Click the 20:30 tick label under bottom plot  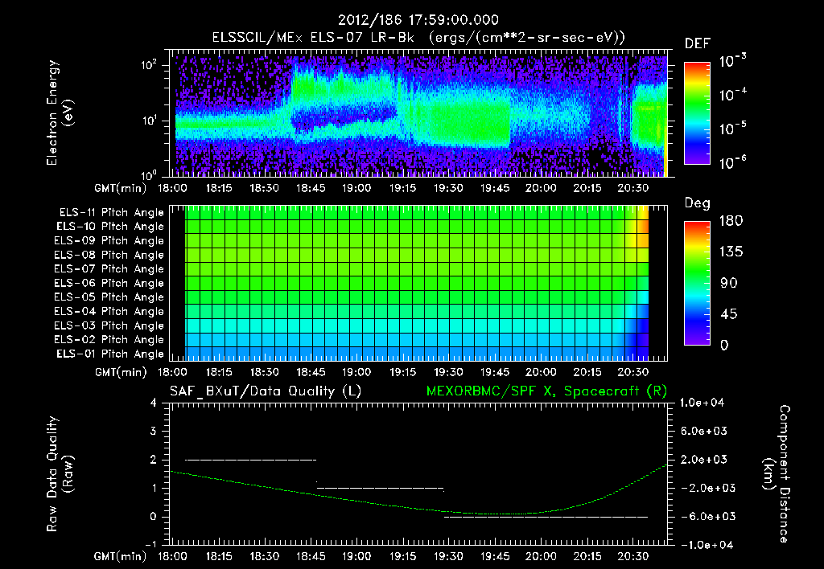632,556
